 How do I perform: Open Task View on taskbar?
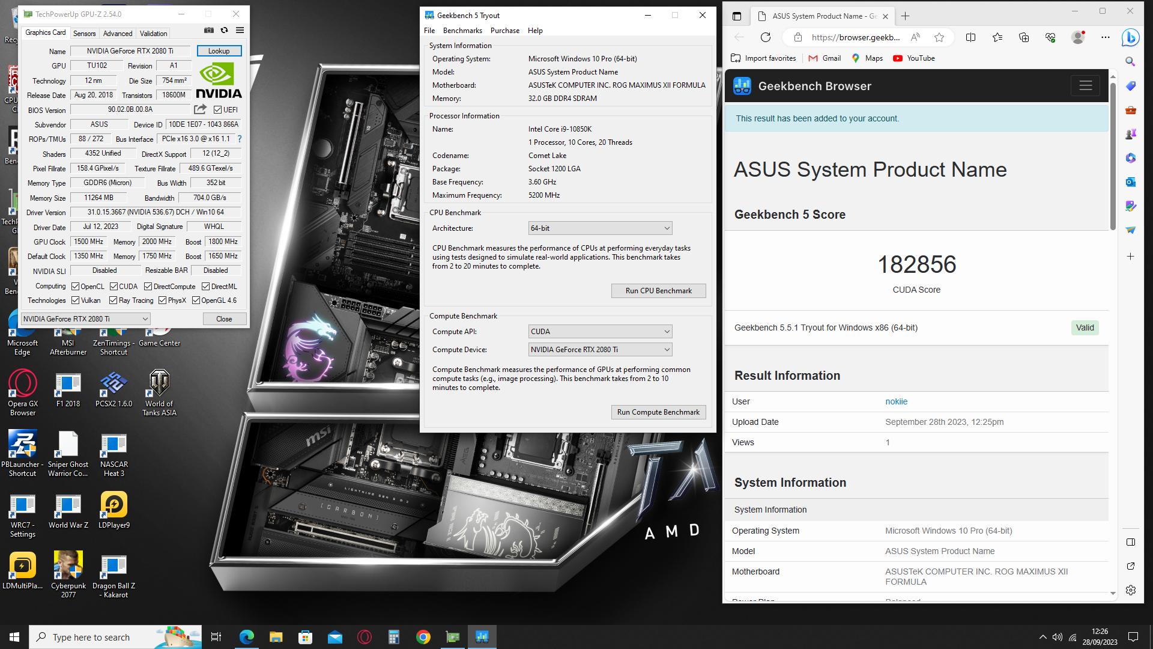[216, 637]
